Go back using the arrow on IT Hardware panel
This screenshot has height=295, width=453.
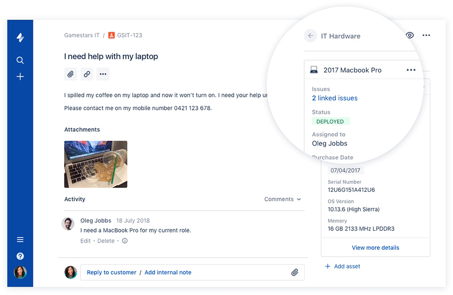pyautogui.click(x=310, y=35)
